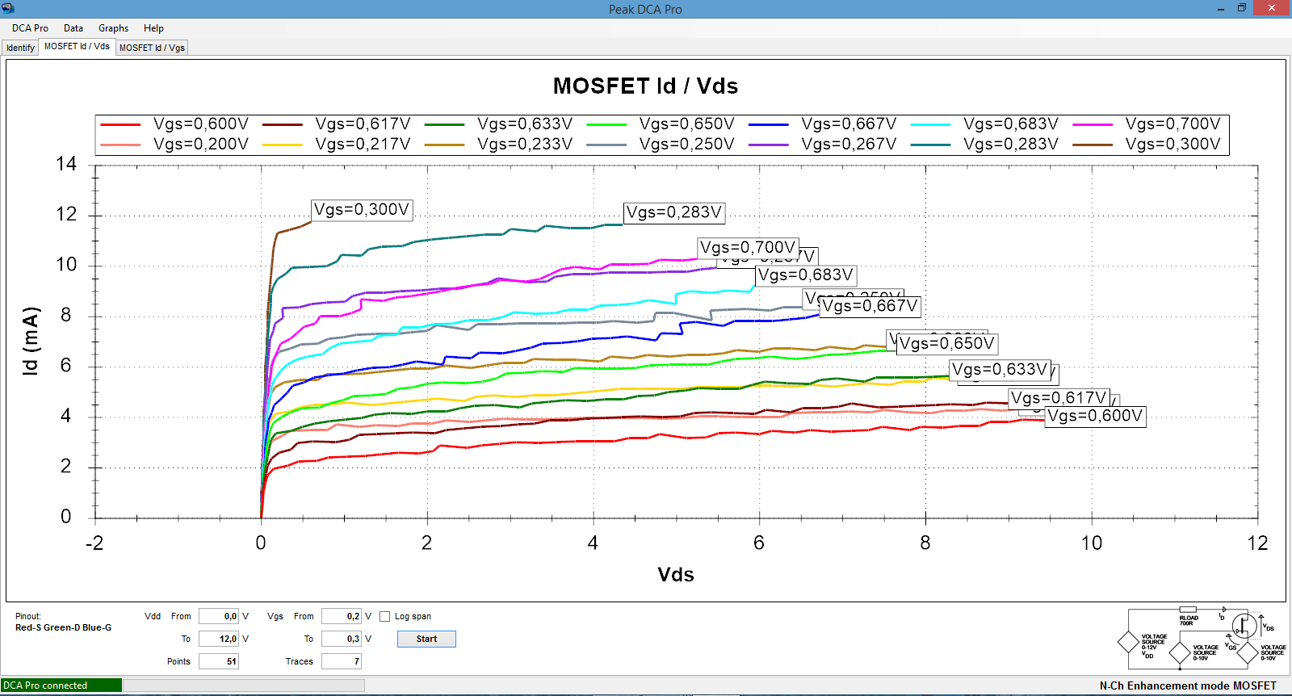Click dark green legend swatch for Vgs=0,633V
This screenshot has width=1292, height=696.
(x=445, y=124)
